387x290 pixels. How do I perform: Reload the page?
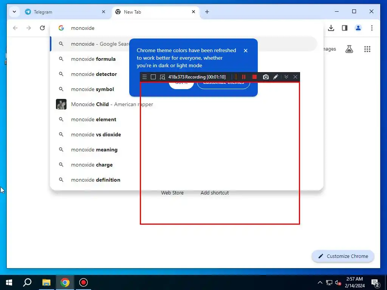[42, 28]
